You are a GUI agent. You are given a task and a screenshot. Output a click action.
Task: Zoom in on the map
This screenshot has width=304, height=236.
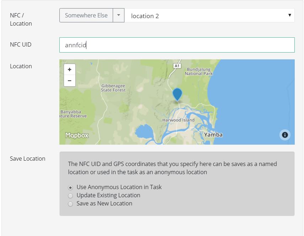tap(69, 70)
